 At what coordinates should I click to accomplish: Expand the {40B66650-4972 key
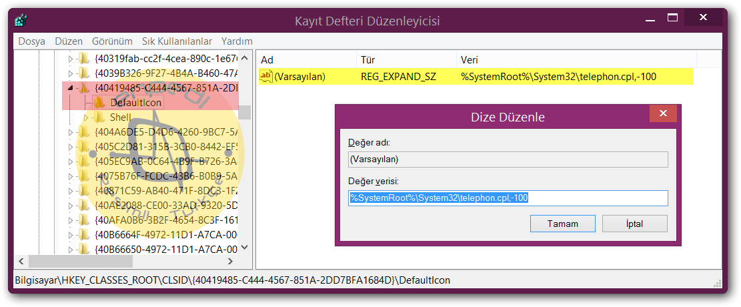[x=71, y=250]
